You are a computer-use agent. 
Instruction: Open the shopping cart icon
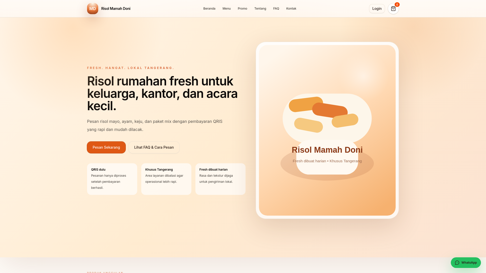393,9
